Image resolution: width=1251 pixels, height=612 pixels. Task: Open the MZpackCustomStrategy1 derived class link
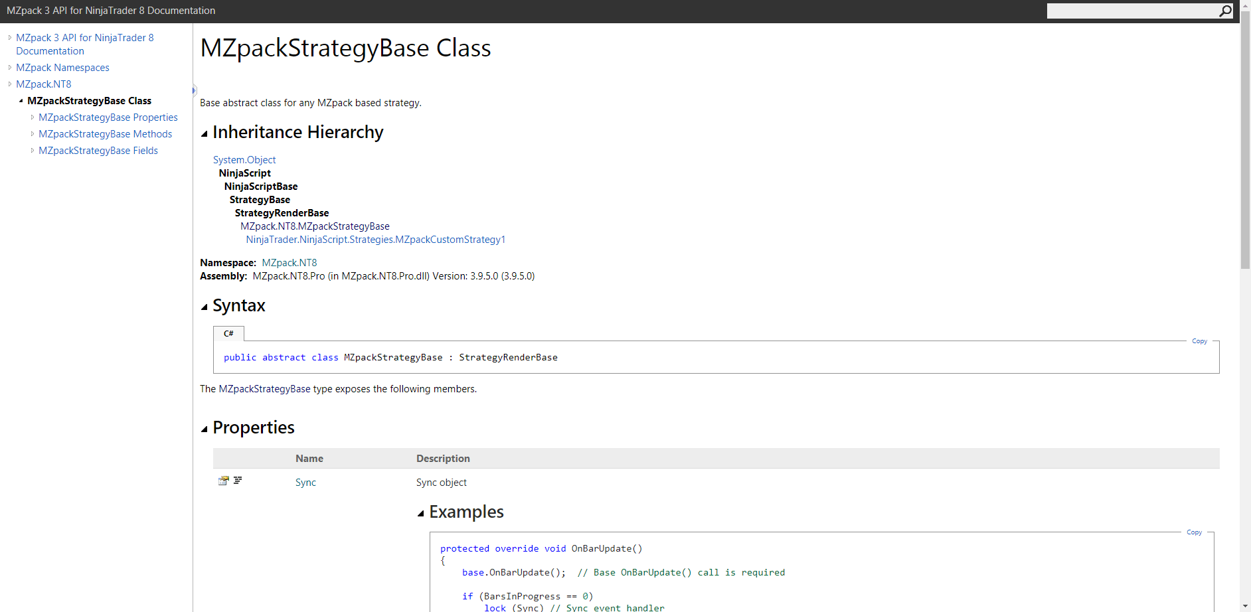point(376,240)
